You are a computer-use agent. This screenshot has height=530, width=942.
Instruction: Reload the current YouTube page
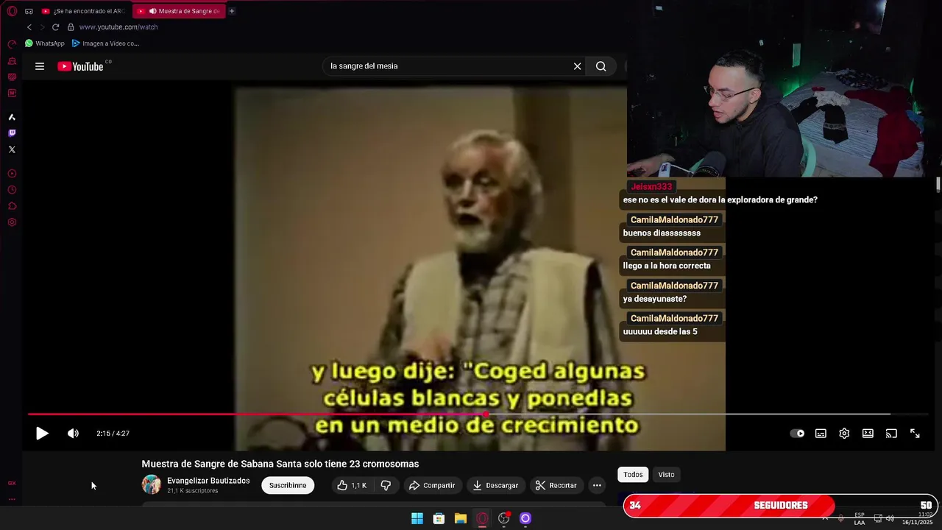click(55, 27)
